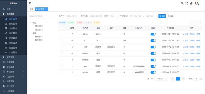Toggle fullscreen mode icon in header

(x=187, y=3)
